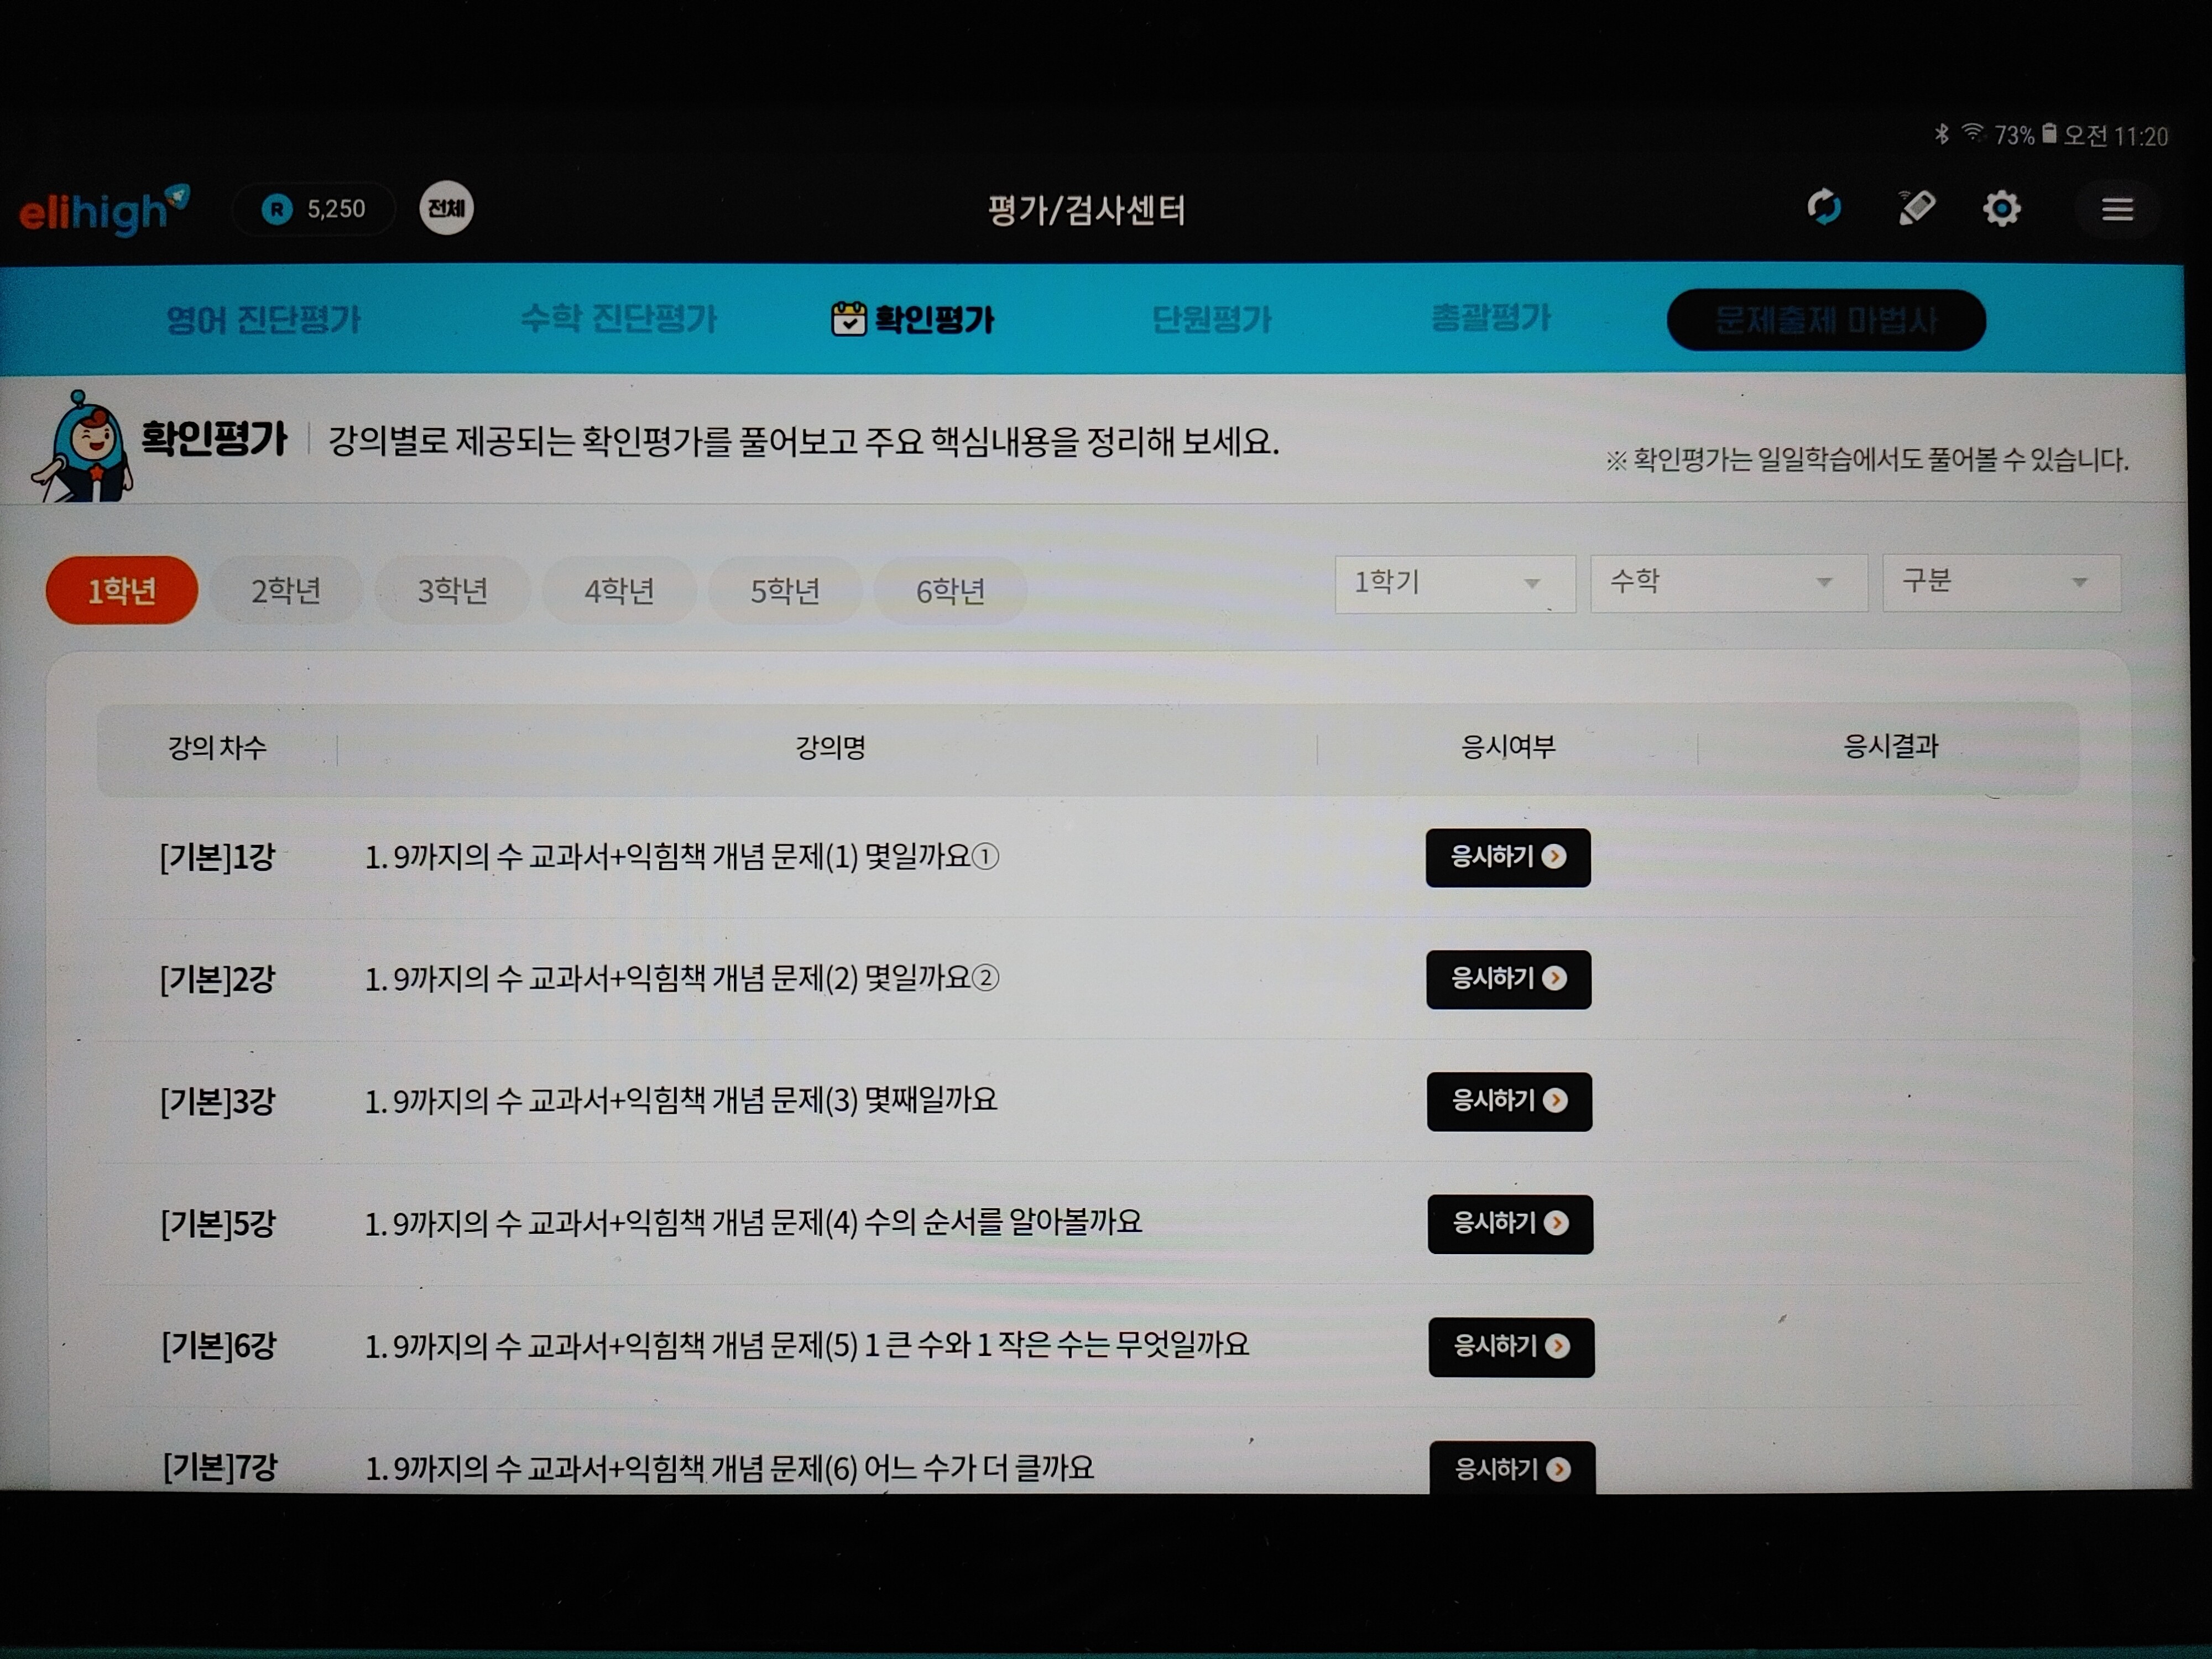Screen dimensions: 2212x1659
Task: Start 응시하기 for [기본]1강
Action: pos(1508,857)
